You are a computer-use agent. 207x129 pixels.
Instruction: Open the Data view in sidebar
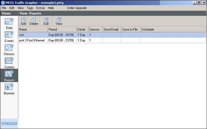pyautogui.click(x=9, y=23)
